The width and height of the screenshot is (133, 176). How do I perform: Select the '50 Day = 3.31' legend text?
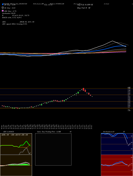(10, 8)
